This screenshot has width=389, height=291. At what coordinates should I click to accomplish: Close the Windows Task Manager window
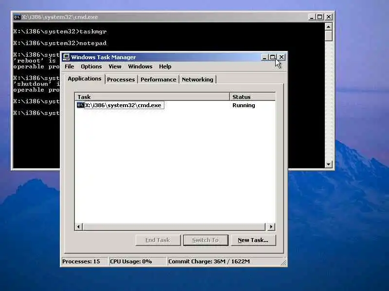click(282, 57)
